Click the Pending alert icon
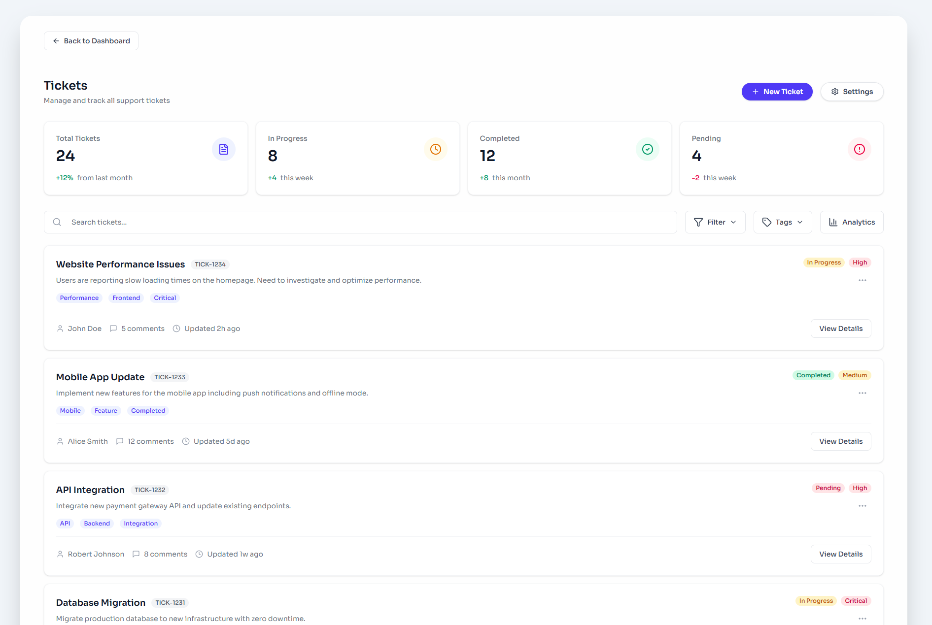 coord(859,149)
